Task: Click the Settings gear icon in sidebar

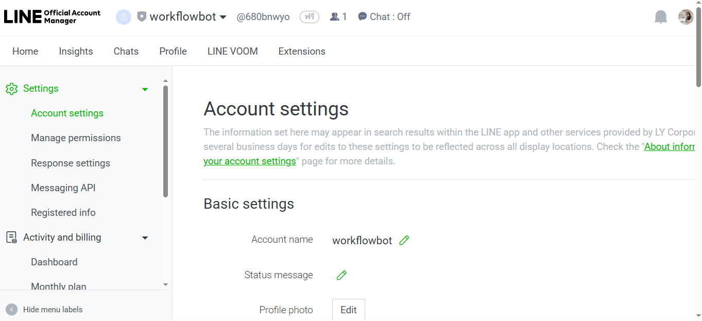Action: (x=11, y=89)
